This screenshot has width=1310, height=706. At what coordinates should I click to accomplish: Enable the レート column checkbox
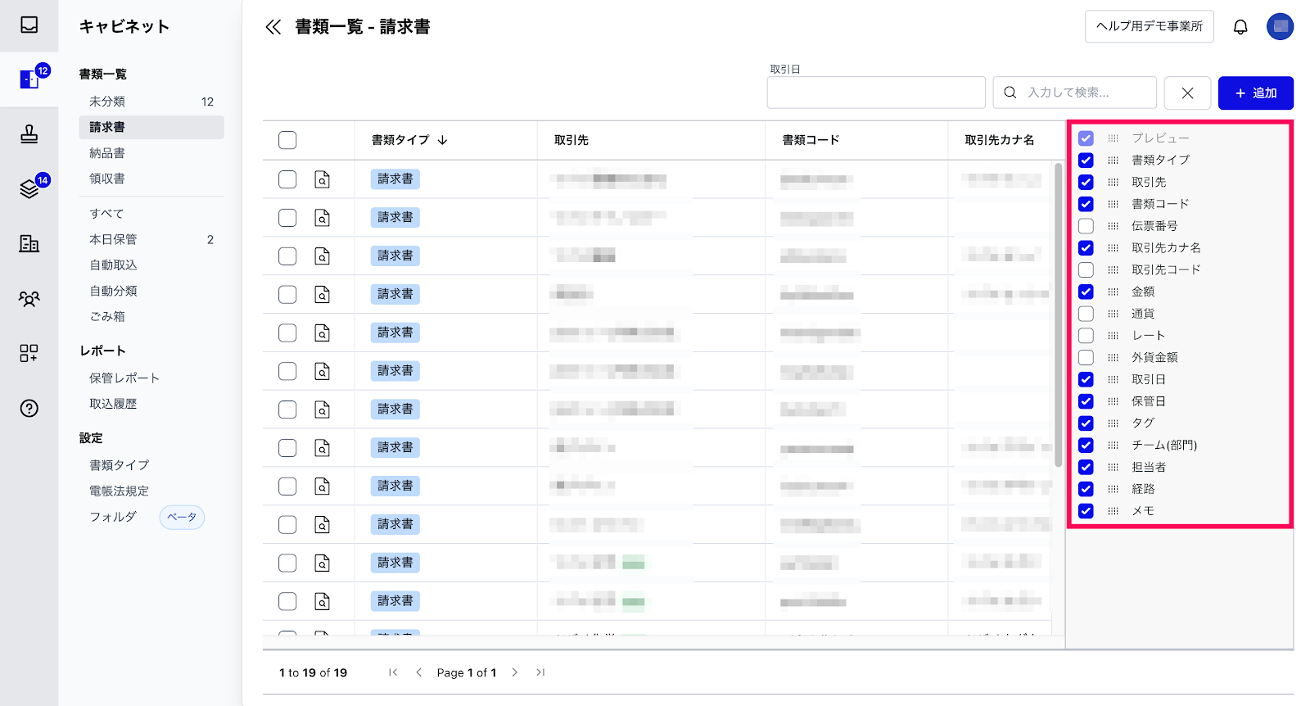[x=1086, y=336]
